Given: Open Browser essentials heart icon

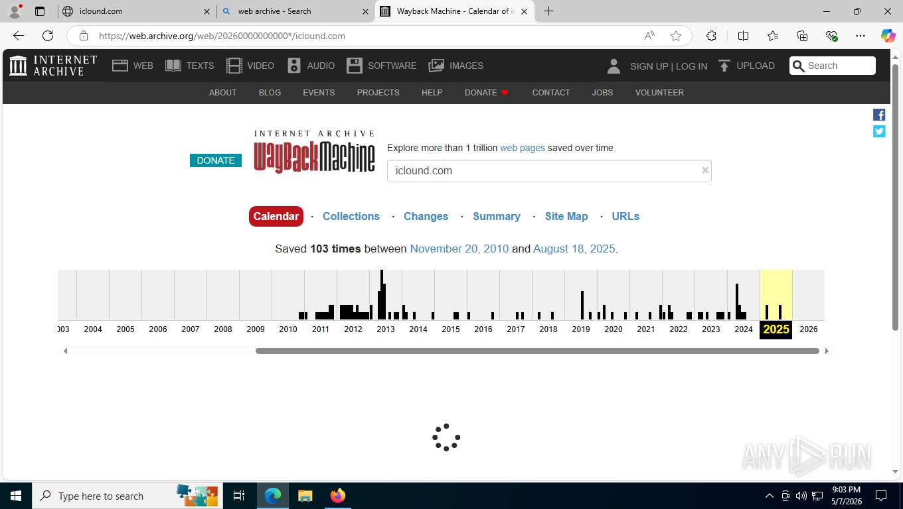Looking at the screenshot, I should tap(831, 36).
